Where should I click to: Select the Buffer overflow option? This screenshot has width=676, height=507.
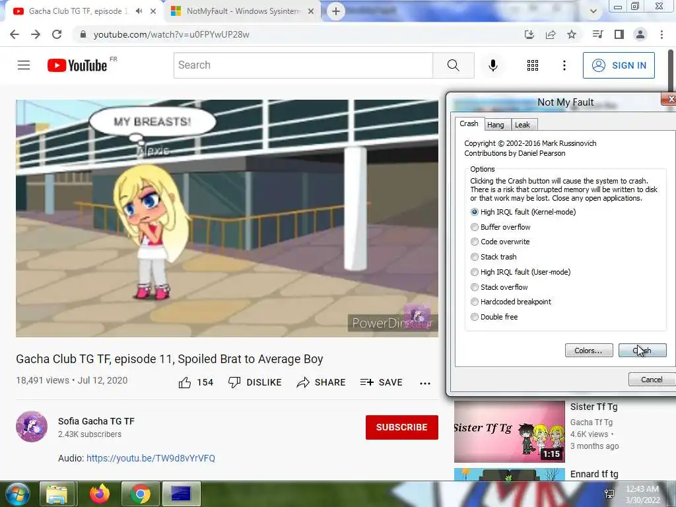click(x=500, y=227)
